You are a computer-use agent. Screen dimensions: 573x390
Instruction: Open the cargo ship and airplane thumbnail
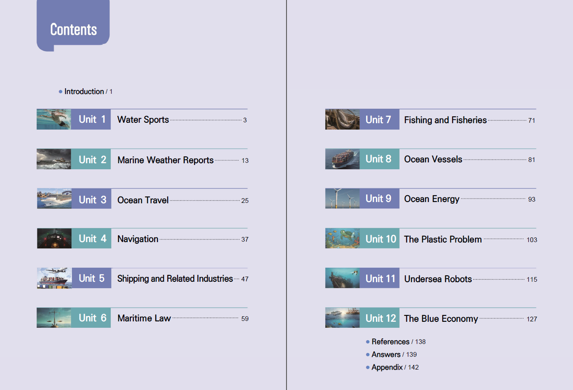tap(54, 278)
